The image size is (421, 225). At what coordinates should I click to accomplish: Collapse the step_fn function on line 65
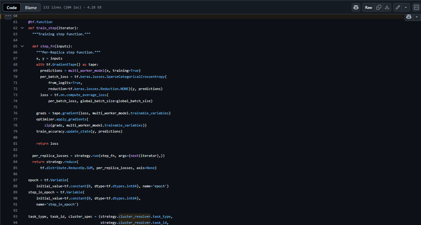[22, 46]
